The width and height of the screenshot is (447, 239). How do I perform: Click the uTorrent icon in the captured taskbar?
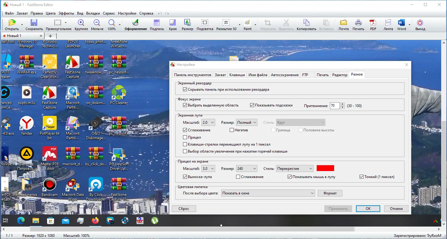(155, 220)
